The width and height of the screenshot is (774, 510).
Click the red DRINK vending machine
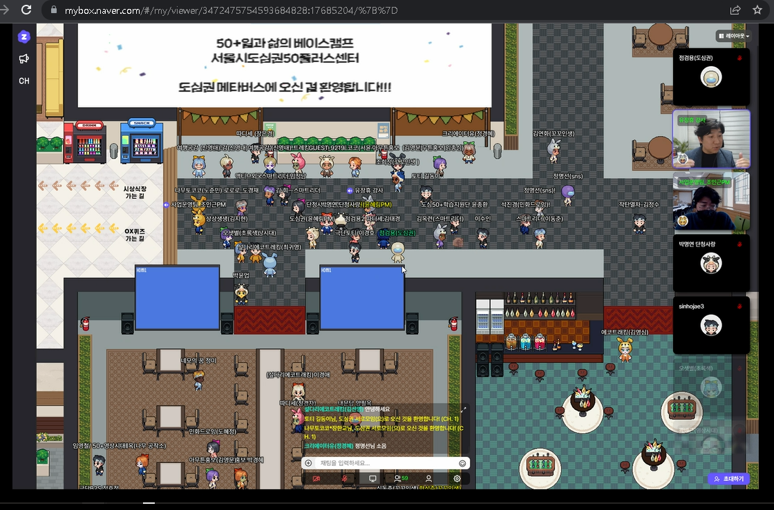tap(84, 142)
